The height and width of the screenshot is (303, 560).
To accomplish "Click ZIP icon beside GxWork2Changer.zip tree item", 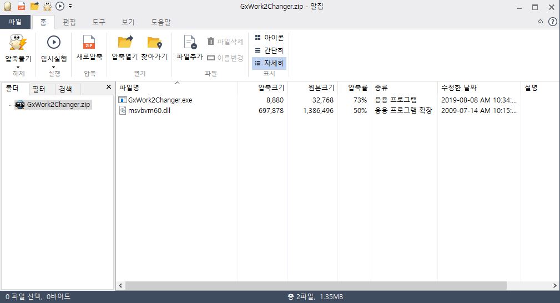I will coord(20,105).
